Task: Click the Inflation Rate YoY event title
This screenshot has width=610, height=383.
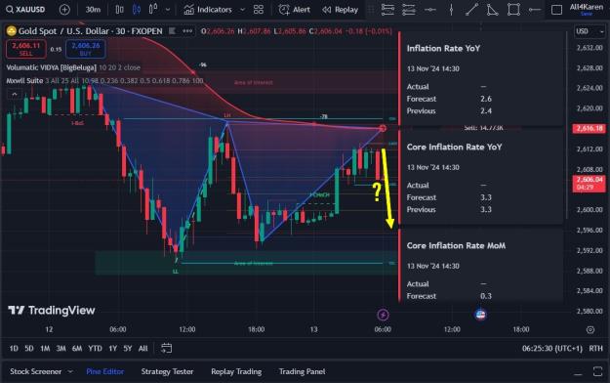Action: [443, 48]
